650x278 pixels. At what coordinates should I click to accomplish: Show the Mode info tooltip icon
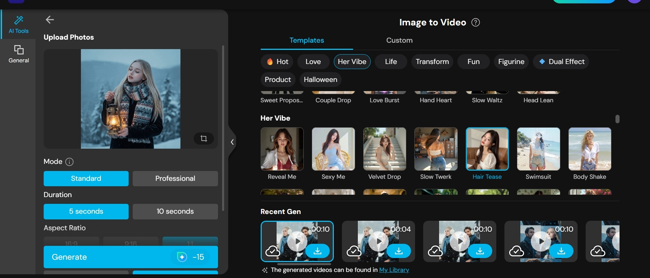coord(69,162)
